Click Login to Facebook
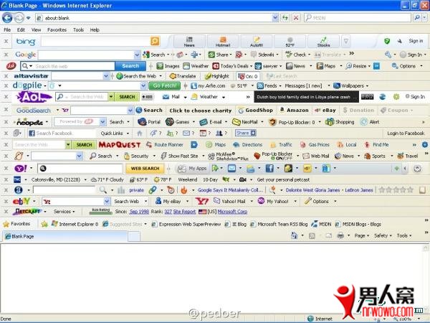The width and height of the screenshot is (430, 323). (406, 134)
